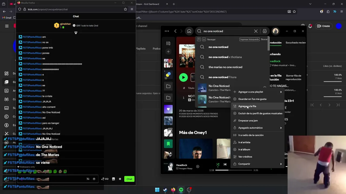
Task: Expand 'Agregar a una playlist' submenu
Action: (x=258, y=92)
